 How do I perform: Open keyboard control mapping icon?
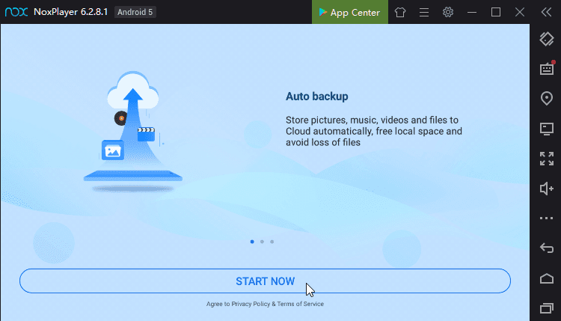tap(547, 68)
